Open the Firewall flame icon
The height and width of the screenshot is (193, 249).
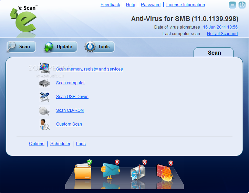coord(165,173)
